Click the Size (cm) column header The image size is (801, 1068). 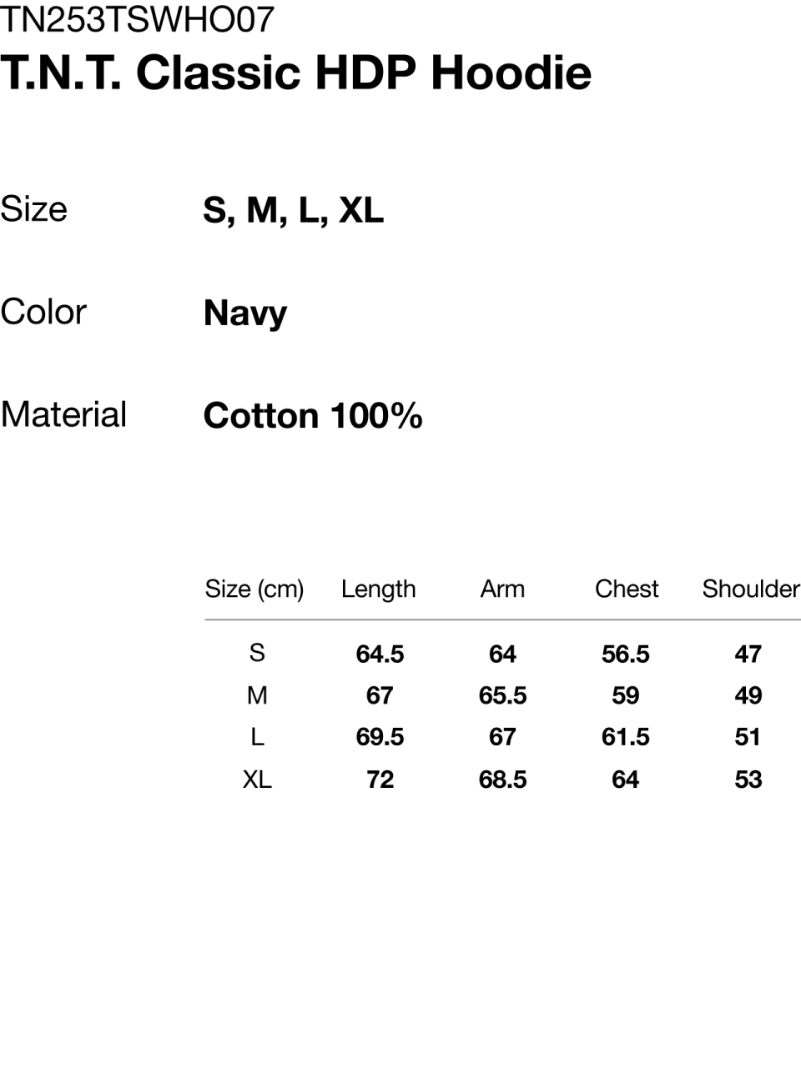(254, 589)
